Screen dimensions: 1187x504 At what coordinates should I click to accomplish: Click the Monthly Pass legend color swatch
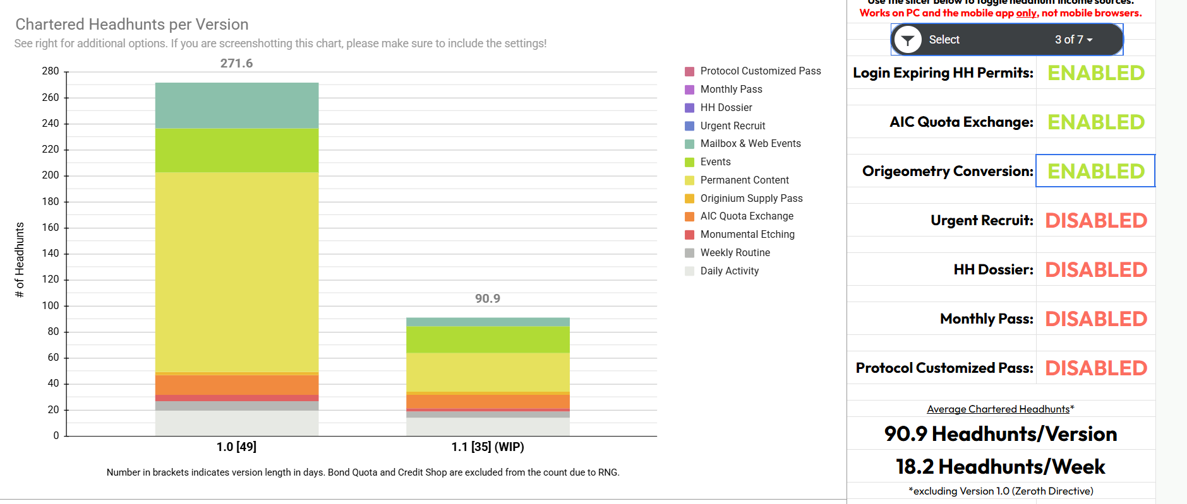point(690,90)
